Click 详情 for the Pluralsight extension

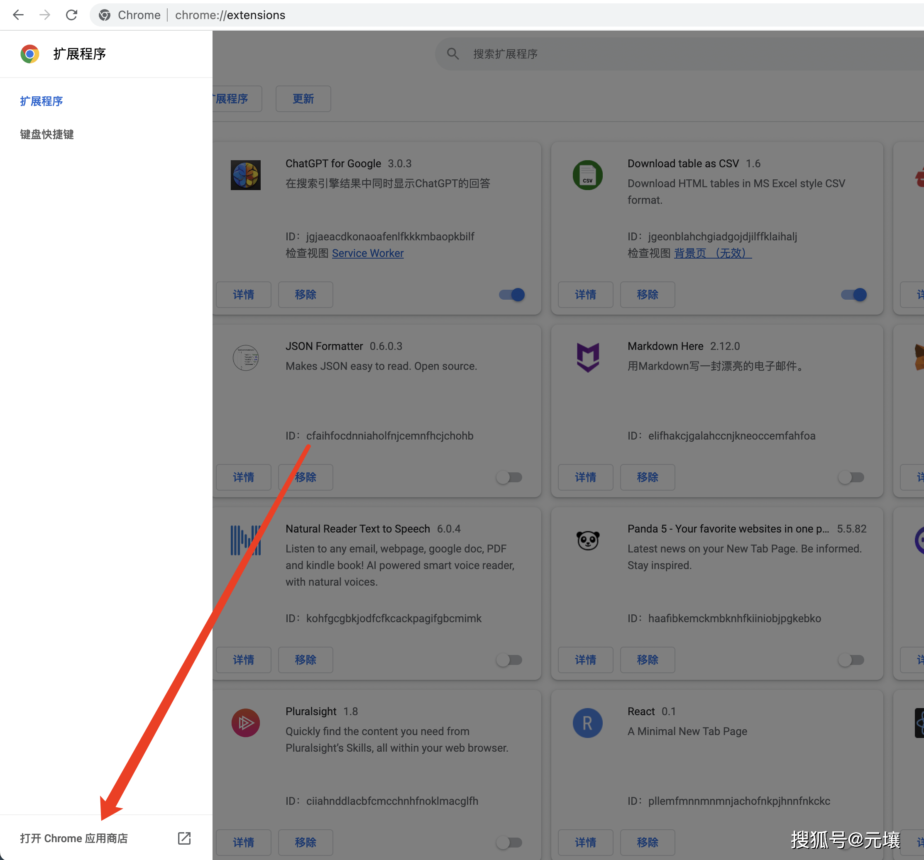click(244, 842)
